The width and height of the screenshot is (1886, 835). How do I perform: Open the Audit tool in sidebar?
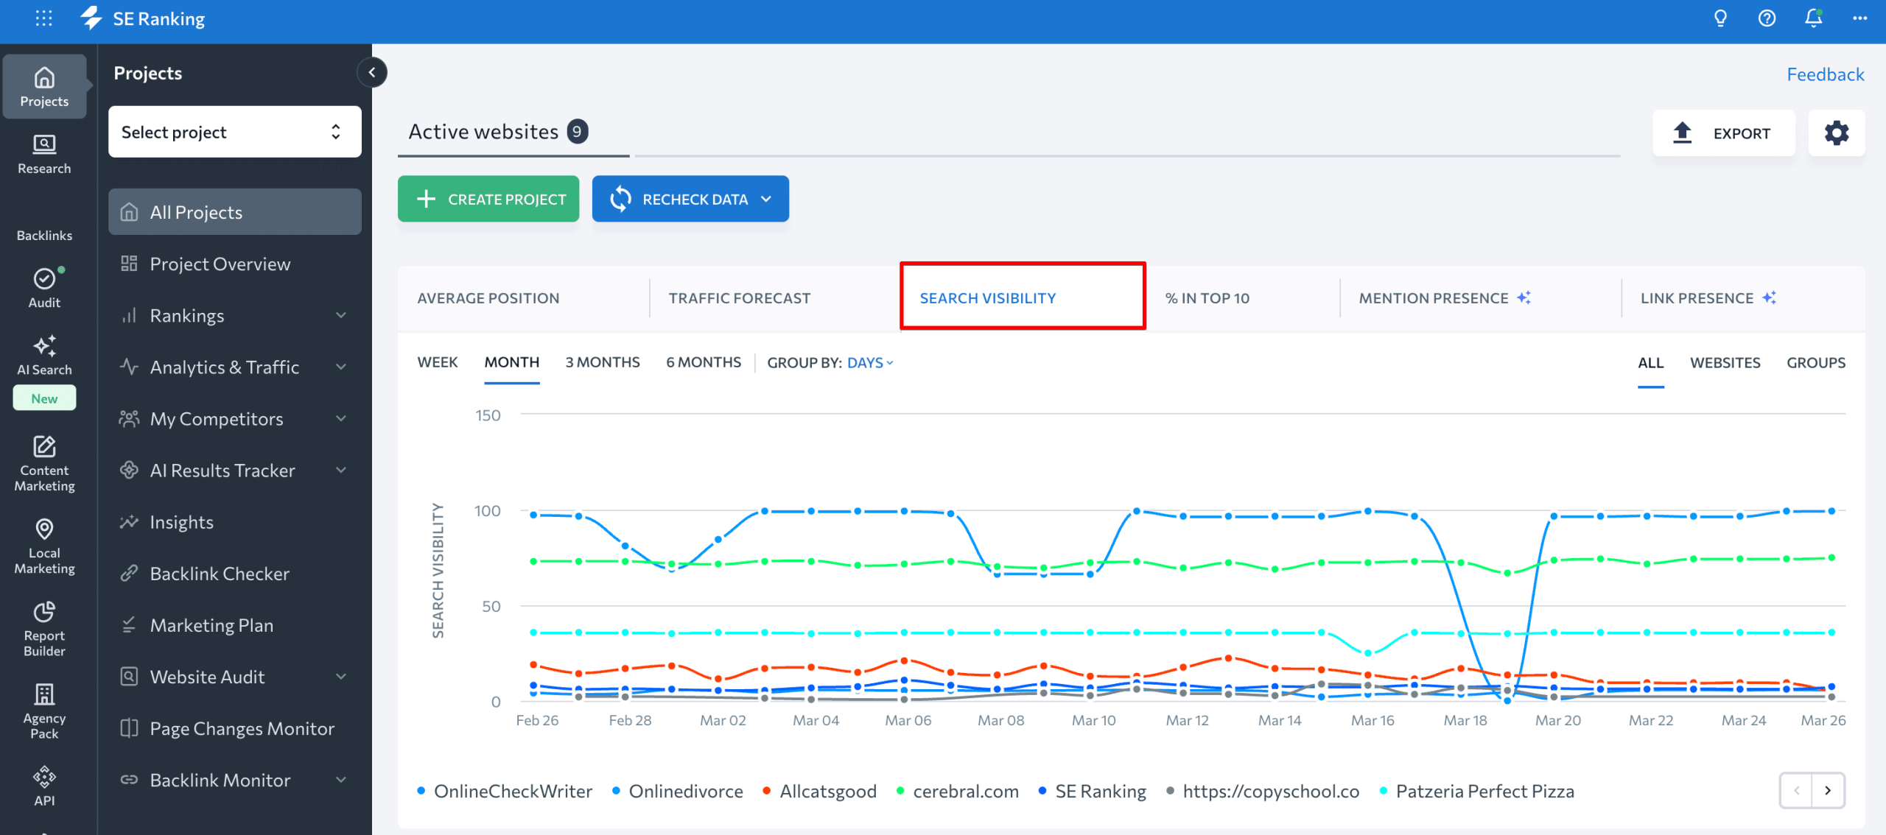point(44,289)
